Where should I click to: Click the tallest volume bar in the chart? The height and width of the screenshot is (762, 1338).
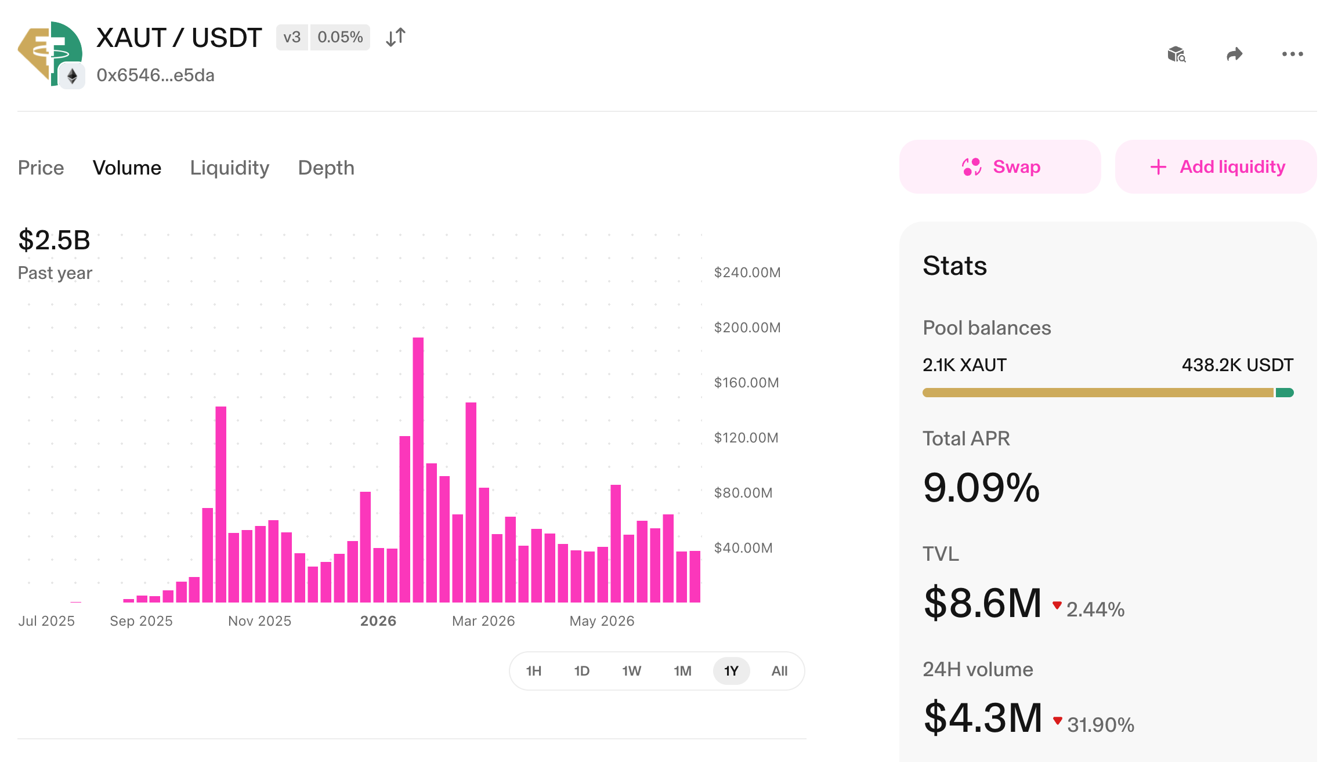tap(418, 470)
